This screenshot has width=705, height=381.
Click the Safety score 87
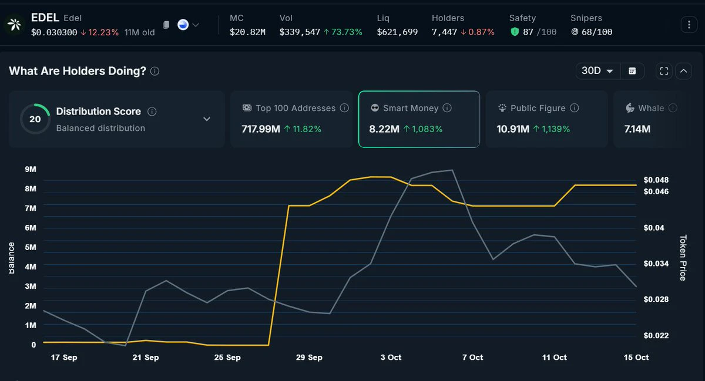[x=528, y=32]
